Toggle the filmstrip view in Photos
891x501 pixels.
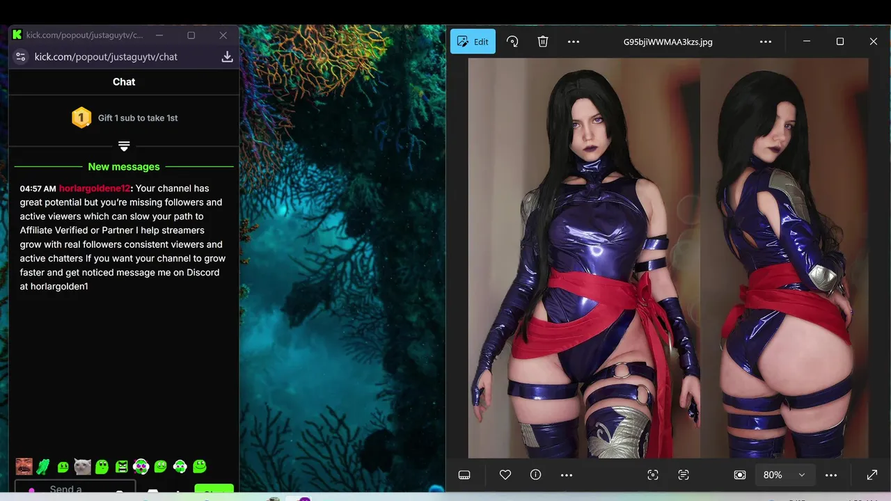click(x=465, y=475)
